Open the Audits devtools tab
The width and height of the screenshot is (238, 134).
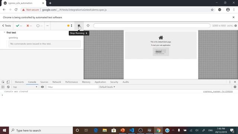point(126,82)
